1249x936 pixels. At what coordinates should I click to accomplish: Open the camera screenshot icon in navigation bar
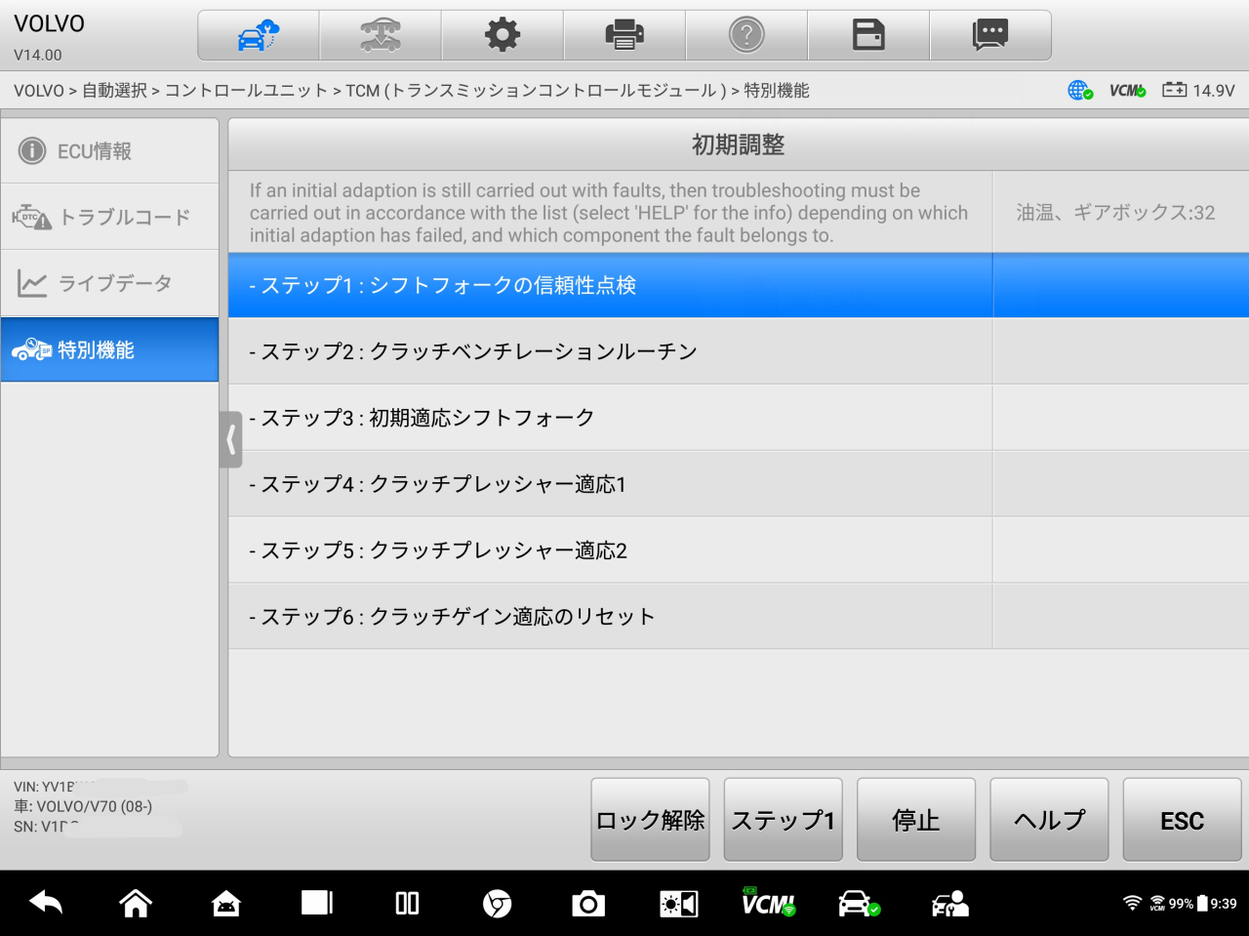(588, 904)
